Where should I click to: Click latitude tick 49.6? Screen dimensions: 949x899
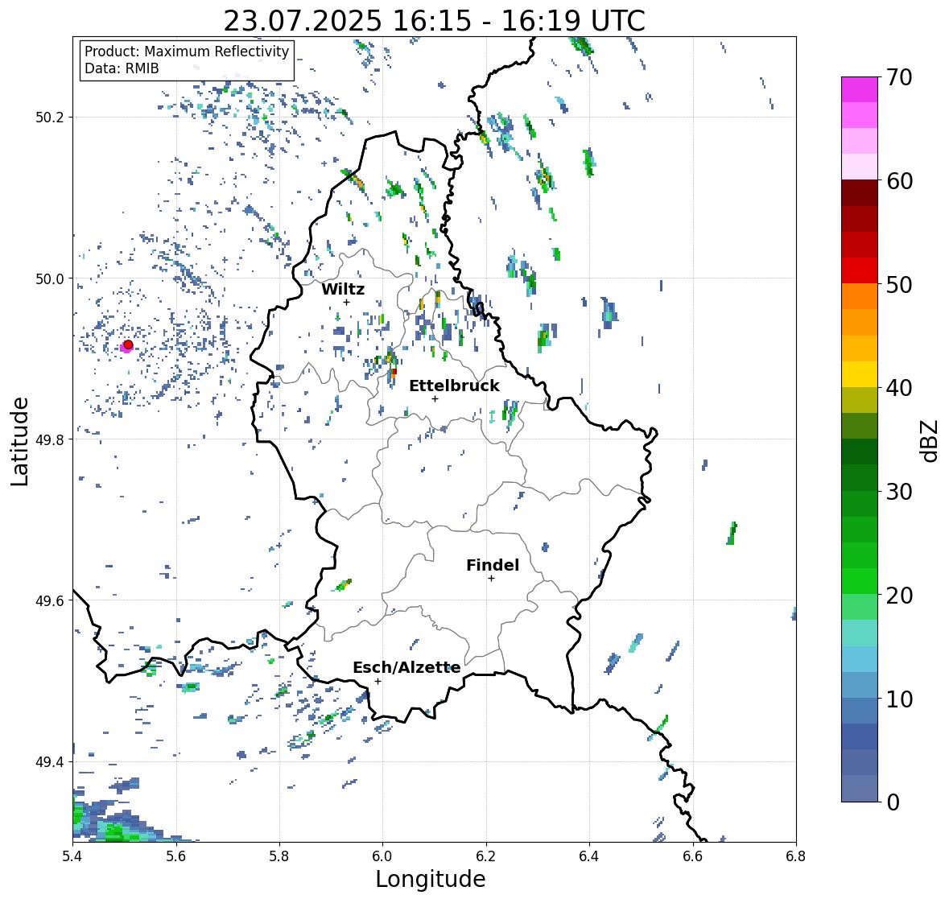[50, 600]
